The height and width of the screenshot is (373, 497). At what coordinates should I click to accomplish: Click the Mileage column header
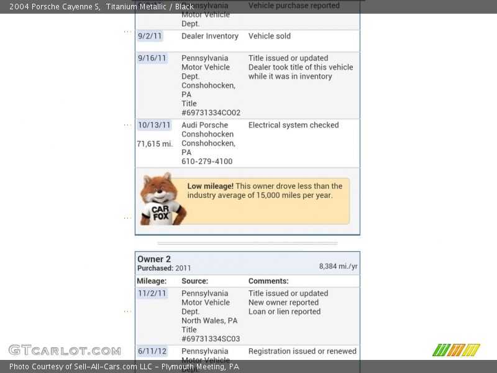pos(152,281)
